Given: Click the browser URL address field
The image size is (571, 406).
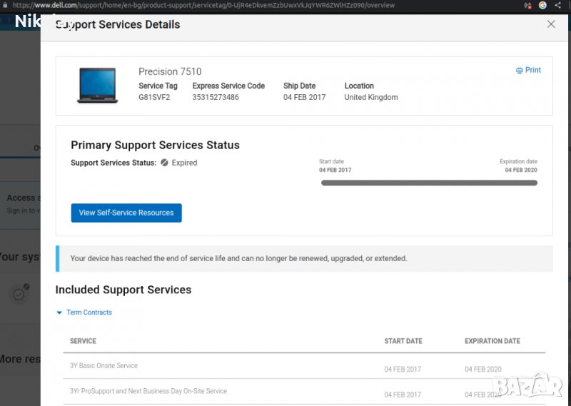Looking at the screenshot, I should 214,5.
